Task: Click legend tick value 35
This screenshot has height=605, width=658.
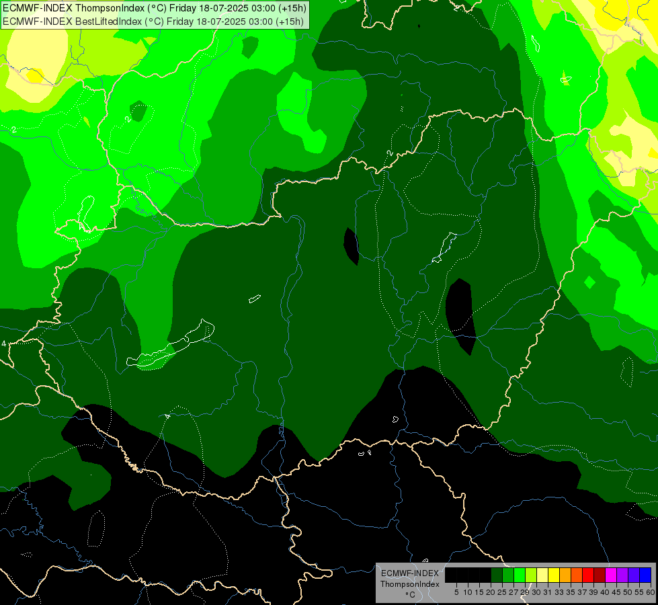Action: click(571, 592)
